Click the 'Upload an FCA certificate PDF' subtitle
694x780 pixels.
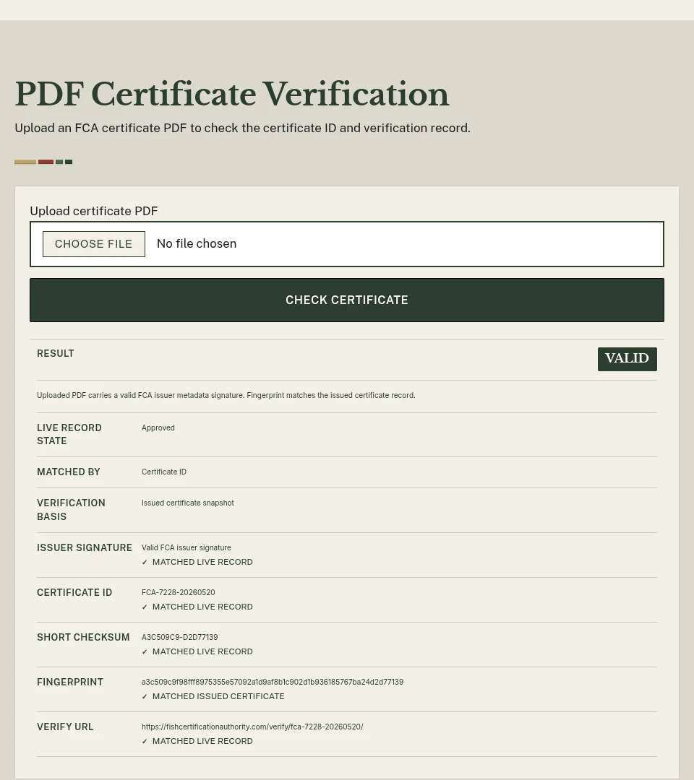[x=242, y=128]
